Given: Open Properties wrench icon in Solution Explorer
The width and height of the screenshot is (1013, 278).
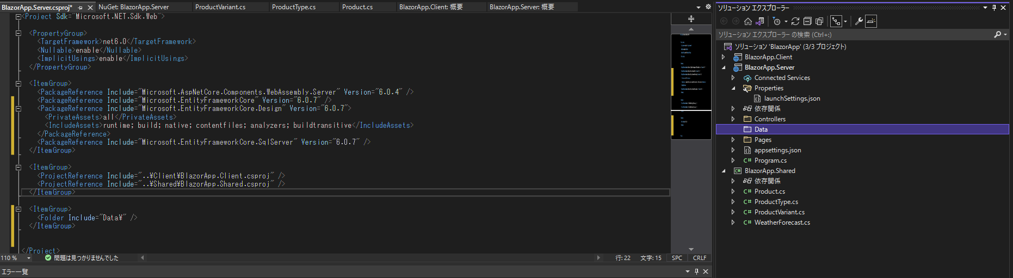Looking at the screenshot, I should tap(859, 21).
